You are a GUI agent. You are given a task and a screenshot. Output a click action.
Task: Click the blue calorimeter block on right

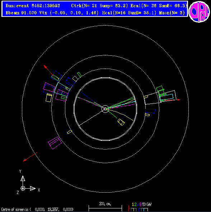click(x=150, y=111)
